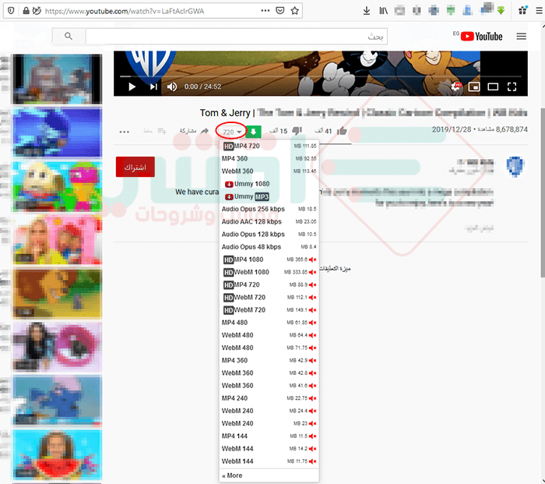Expand the 720 quality dropdown
545x484 pixels.
[232, 132]
